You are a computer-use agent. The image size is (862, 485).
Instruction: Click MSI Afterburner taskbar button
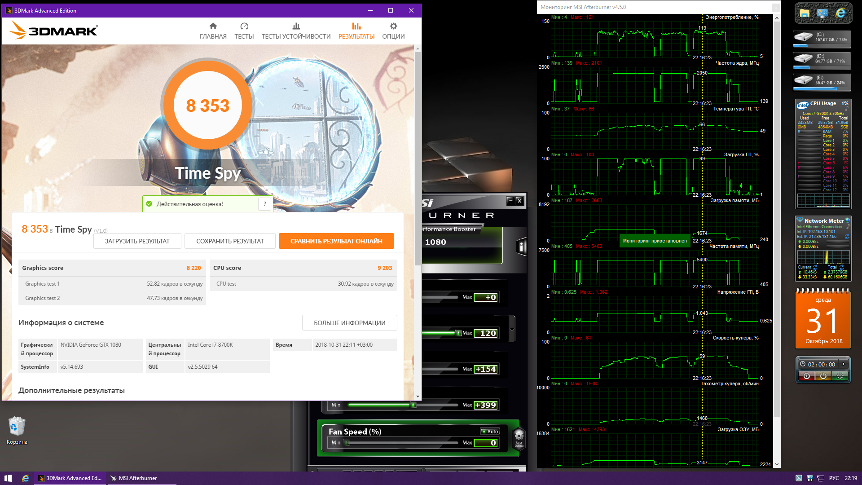[x=138, y=478]
